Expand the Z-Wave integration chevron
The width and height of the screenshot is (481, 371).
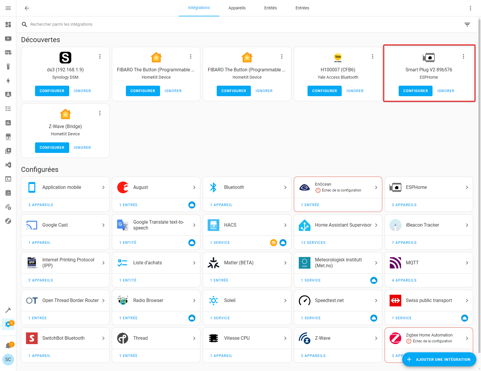[x=376, y=338]
